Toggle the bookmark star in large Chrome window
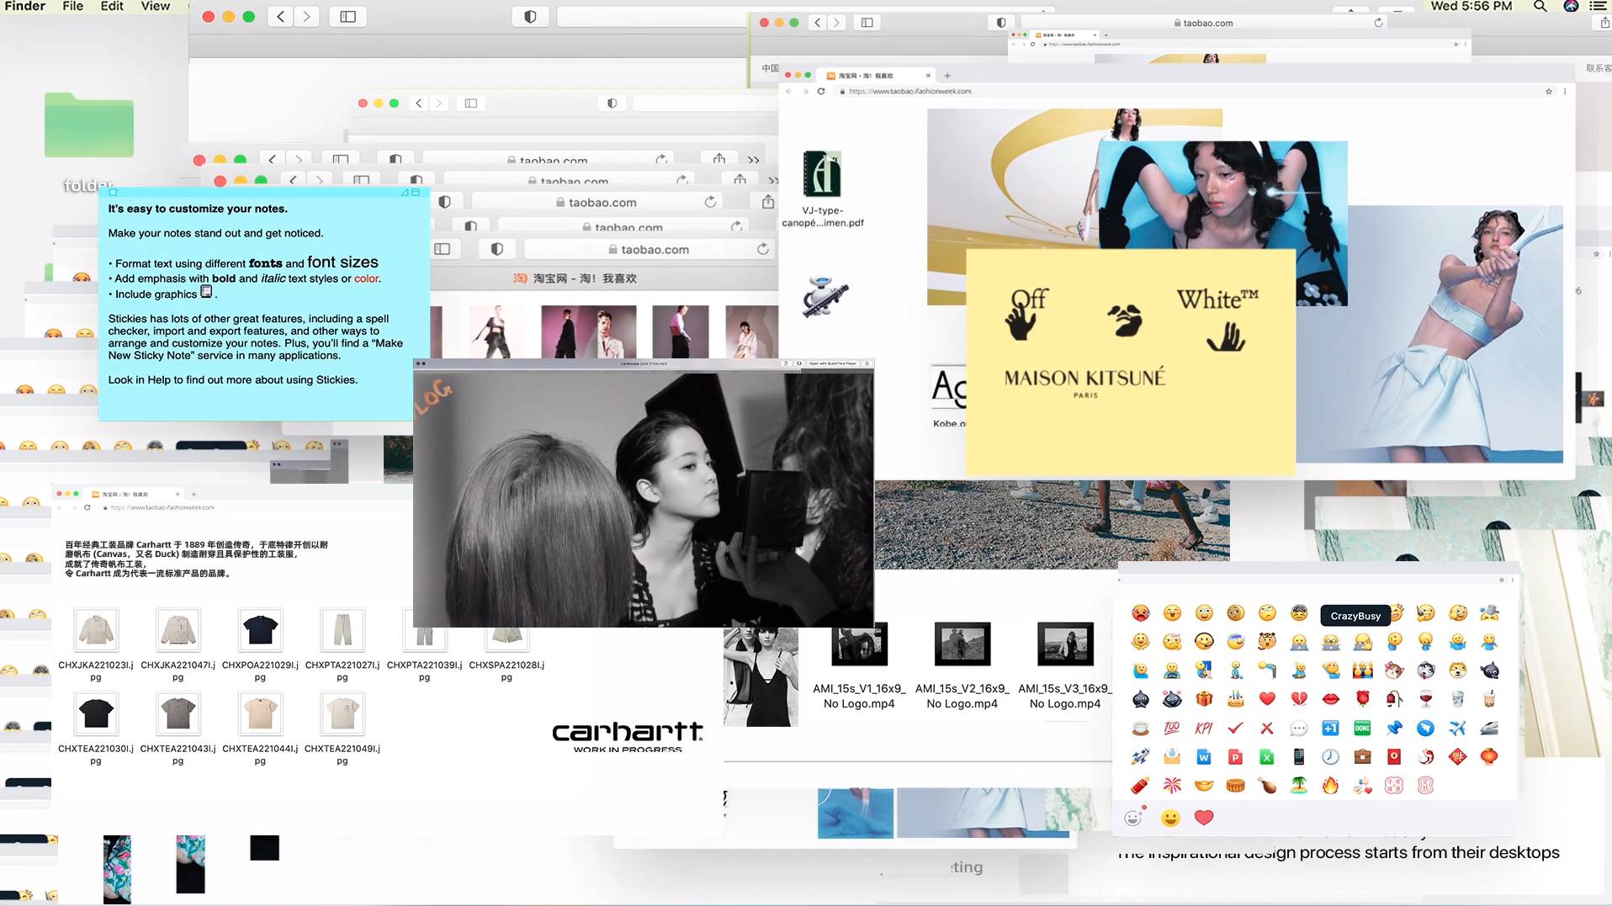 pyautogui.click(x=1548, y=91)
